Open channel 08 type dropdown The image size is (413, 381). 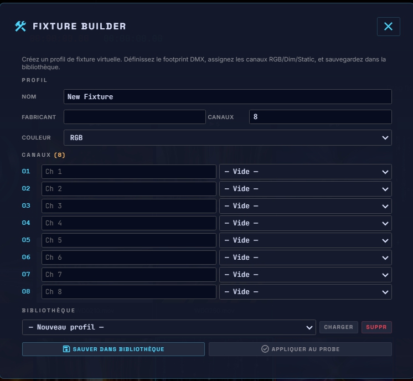(306, 291)
